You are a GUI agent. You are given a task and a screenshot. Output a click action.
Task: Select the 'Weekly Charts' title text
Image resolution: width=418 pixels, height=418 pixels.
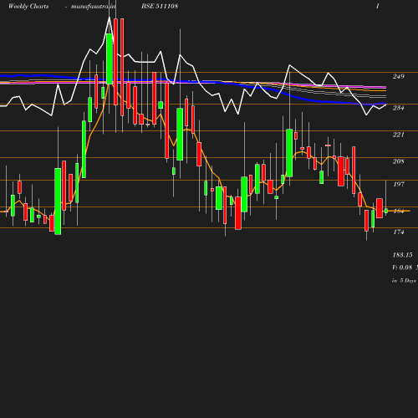pyautogui.click(x=28, y=7)
